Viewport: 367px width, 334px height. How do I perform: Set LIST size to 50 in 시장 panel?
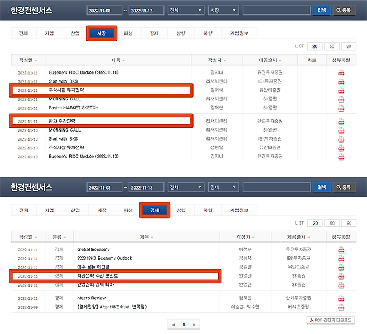click(x=332, y=46)
